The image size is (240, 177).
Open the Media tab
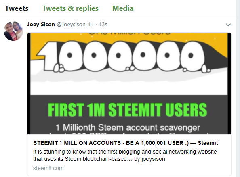123,8
